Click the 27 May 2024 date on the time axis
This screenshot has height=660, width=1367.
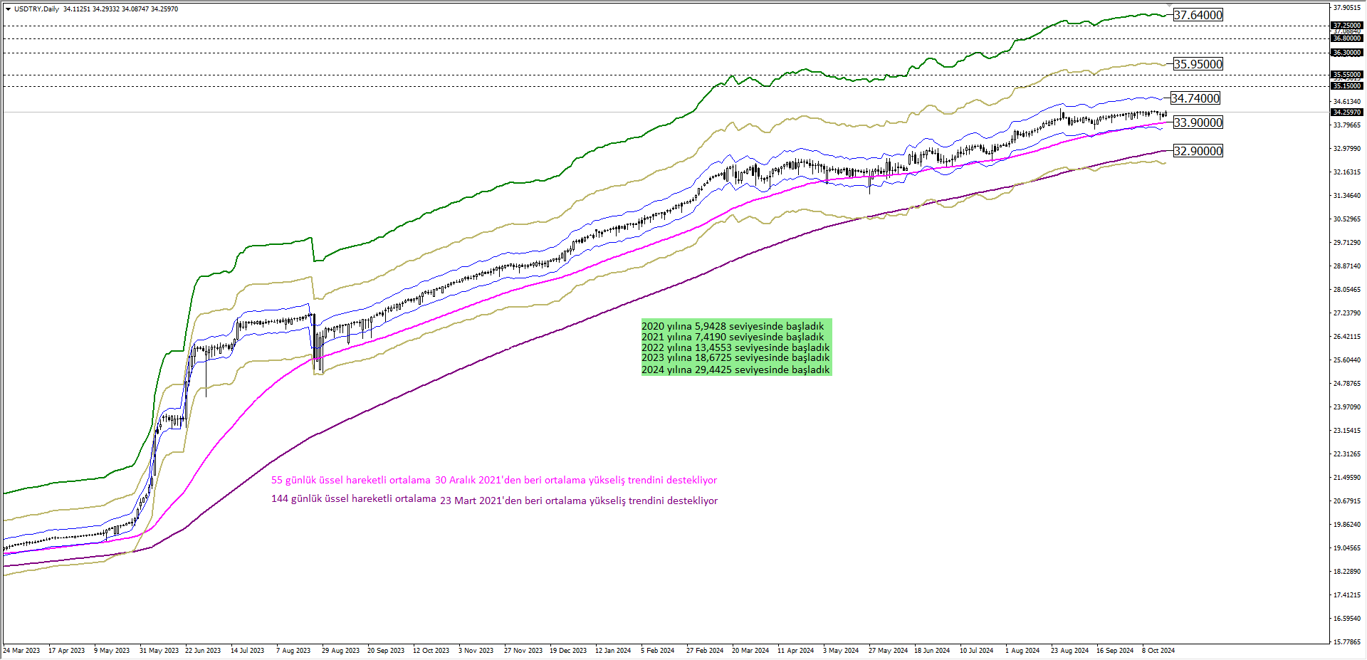pyautogui.click(x=888, y=651)
